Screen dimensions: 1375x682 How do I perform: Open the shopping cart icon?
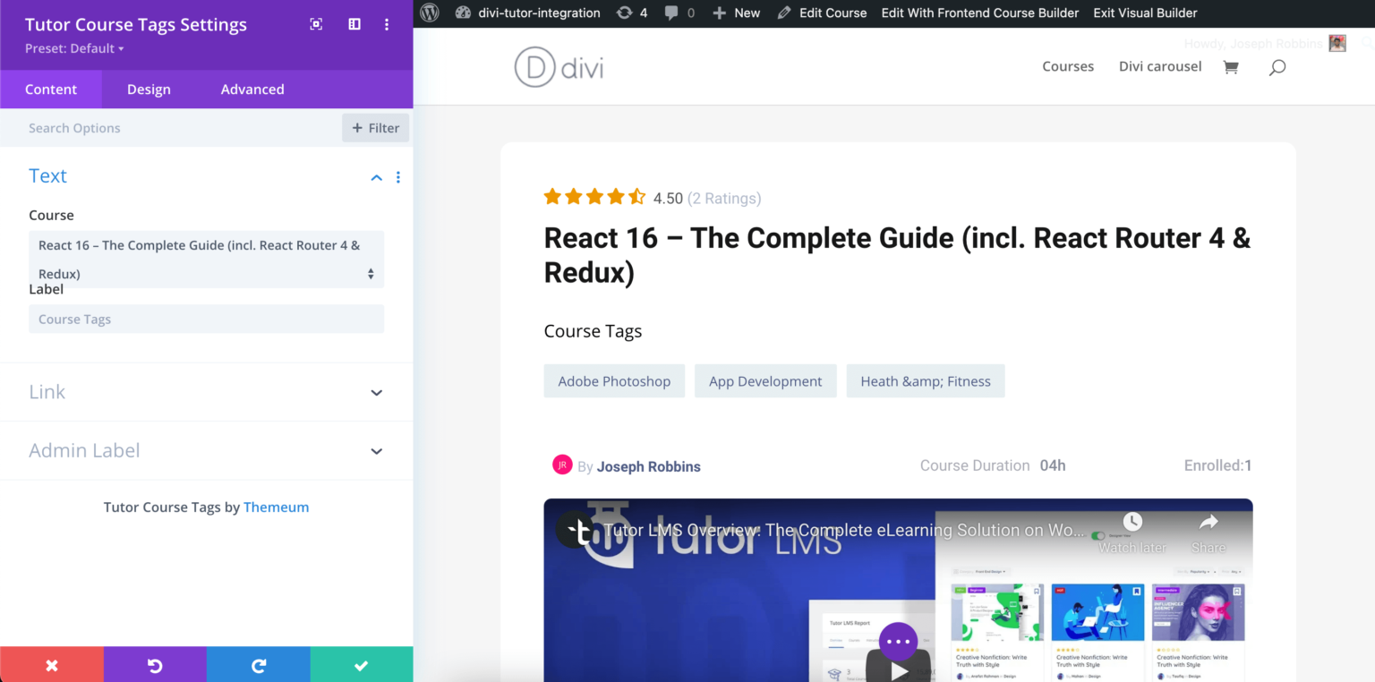1231,67
